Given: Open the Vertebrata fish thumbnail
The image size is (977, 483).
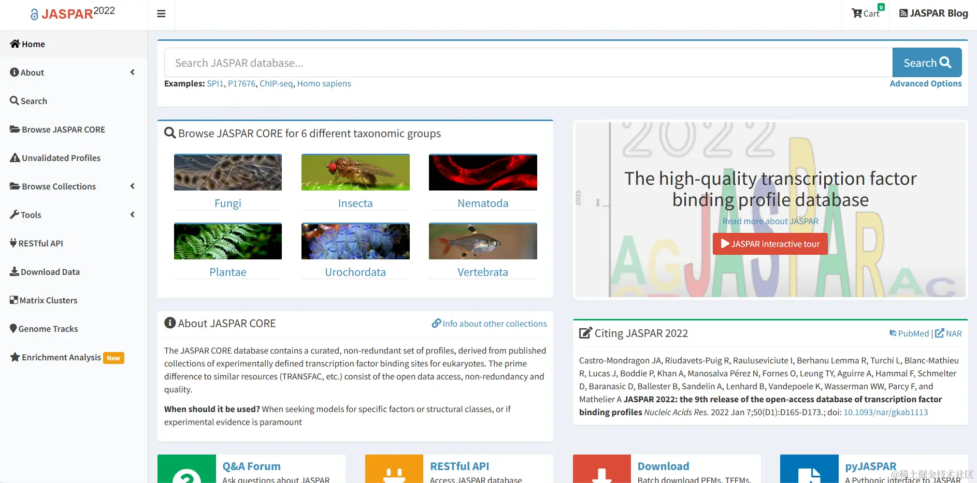Looking at the screenshot, I should pyautogui.click(x=483, y=241).
